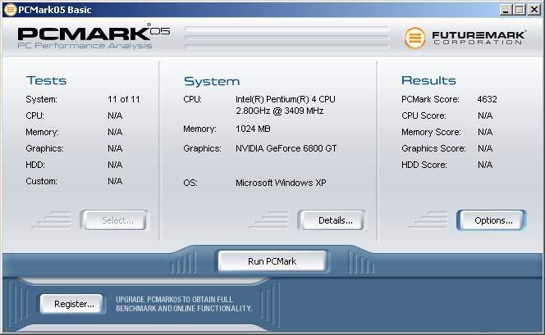The image size is (545, 335).
Task: Click the '1024 MB' memory value
Action: [253, 129]
